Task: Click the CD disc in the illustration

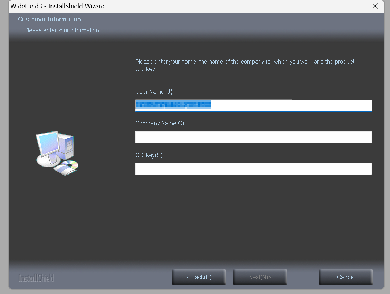Action: 70,164
